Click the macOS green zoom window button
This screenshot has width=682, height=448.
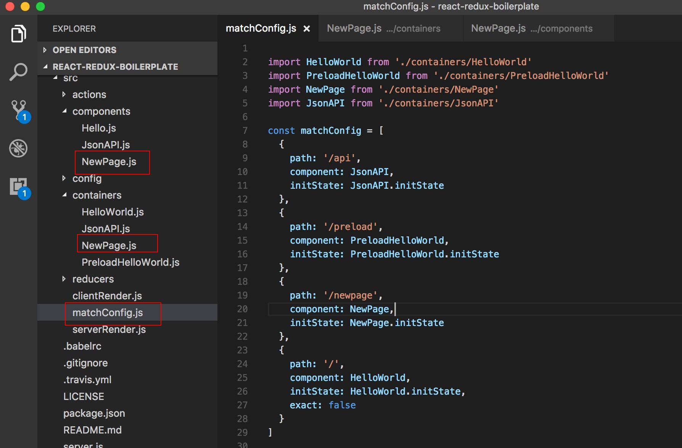click(x=40, y=6)
